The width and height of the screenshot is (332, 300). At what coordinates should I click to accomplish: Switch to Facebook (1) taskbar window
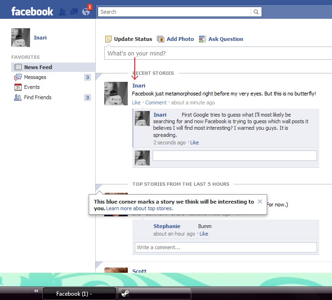pos(79,293)
